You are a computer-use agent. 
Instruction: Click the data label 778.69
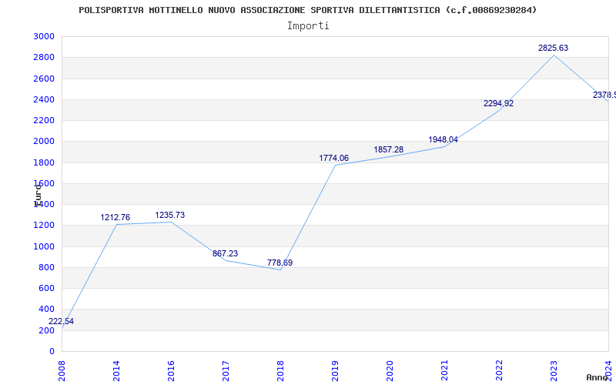point(280,263)
